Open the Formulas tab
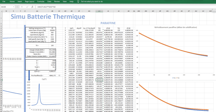216x112 pixels. click(41, 2)
